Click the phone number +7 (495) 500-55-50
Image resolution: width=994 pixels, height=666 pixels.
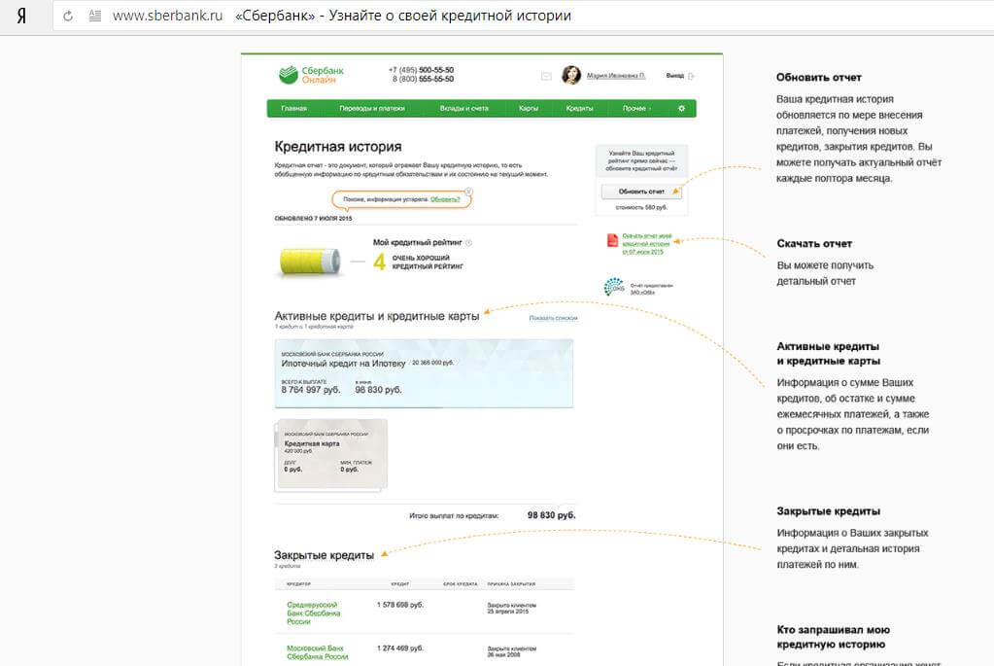coord(421,70)
